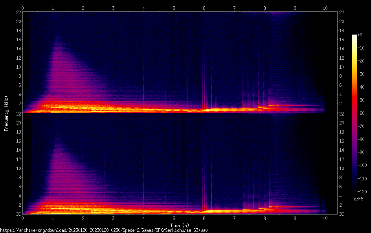Screen dimensions: 371x233
Task: Click the 8-second tick on the top time axis
Action: pyautogui.click(x=264, y=8)
